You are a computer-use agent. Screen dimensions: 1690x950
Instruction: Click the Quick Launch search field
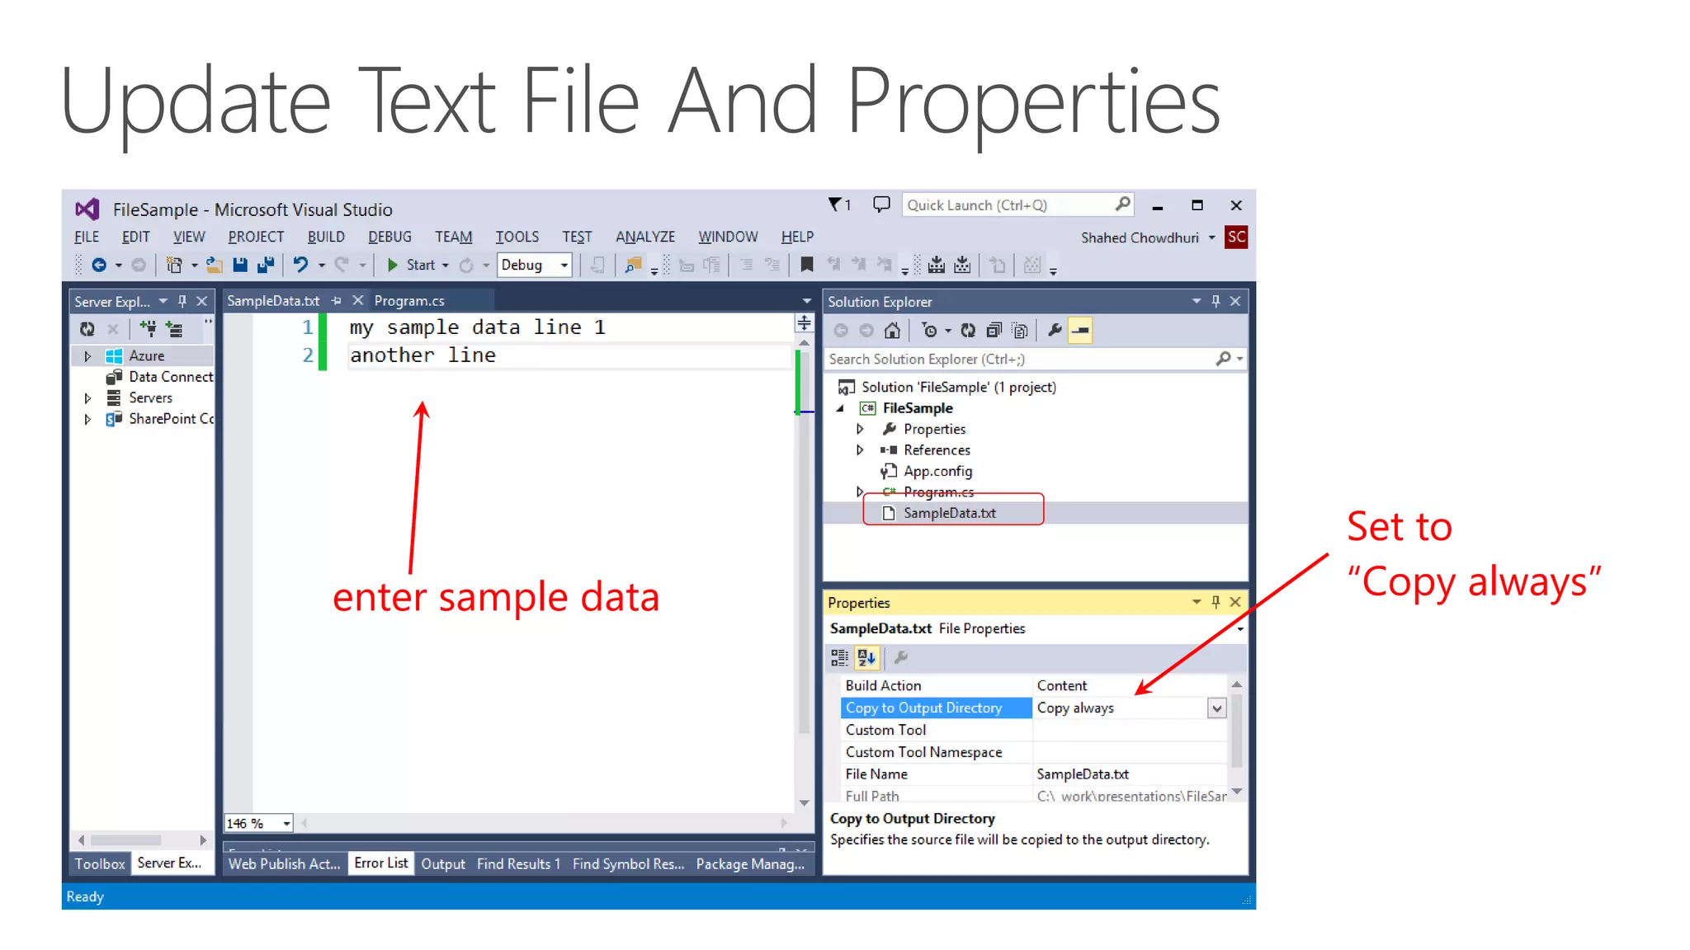click(x=1017, y=205)
